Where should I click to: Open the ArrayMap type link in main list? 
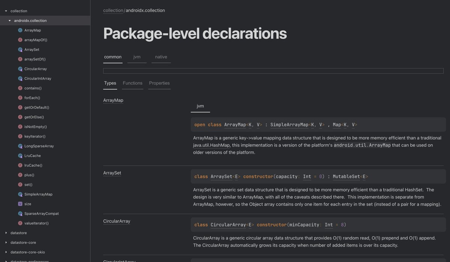point(113,100)
